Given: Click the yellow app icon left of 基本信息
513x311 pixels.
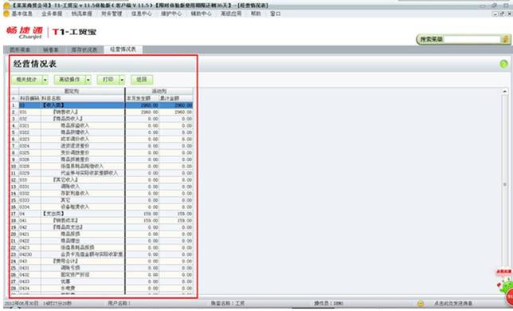Looking at the screenshot, I should pyautogui.click(x=6, y=14).
